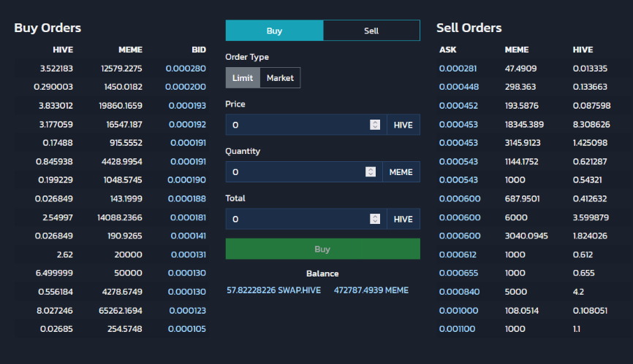Select bid price 0.000193
The height and width of the screenshot is (364, 633).
pyautogui.click(x=187, y=106)
